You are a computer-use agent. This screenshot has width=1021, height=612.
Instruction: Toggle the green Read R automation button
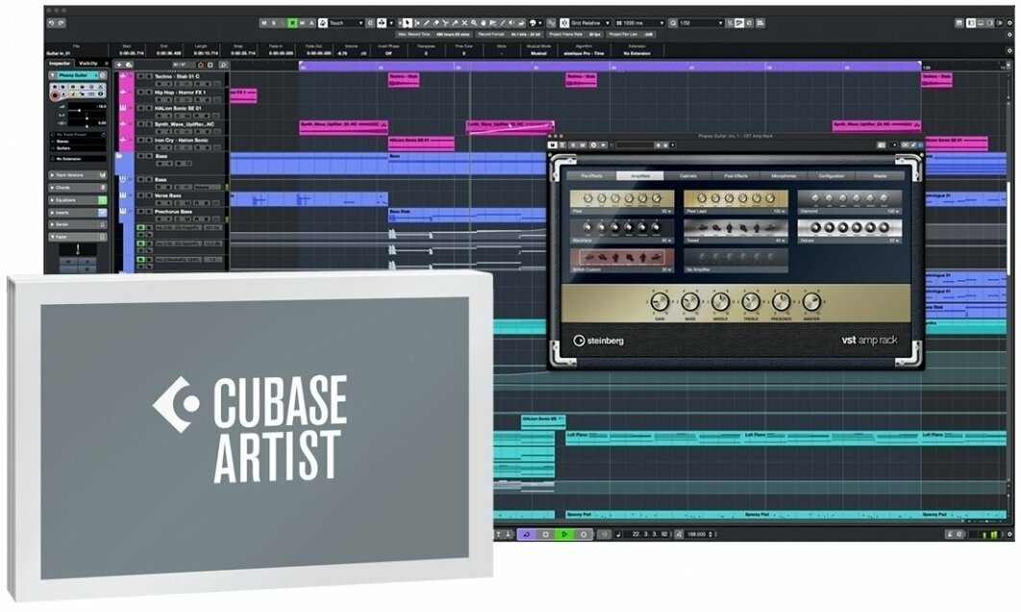(292, 23)
